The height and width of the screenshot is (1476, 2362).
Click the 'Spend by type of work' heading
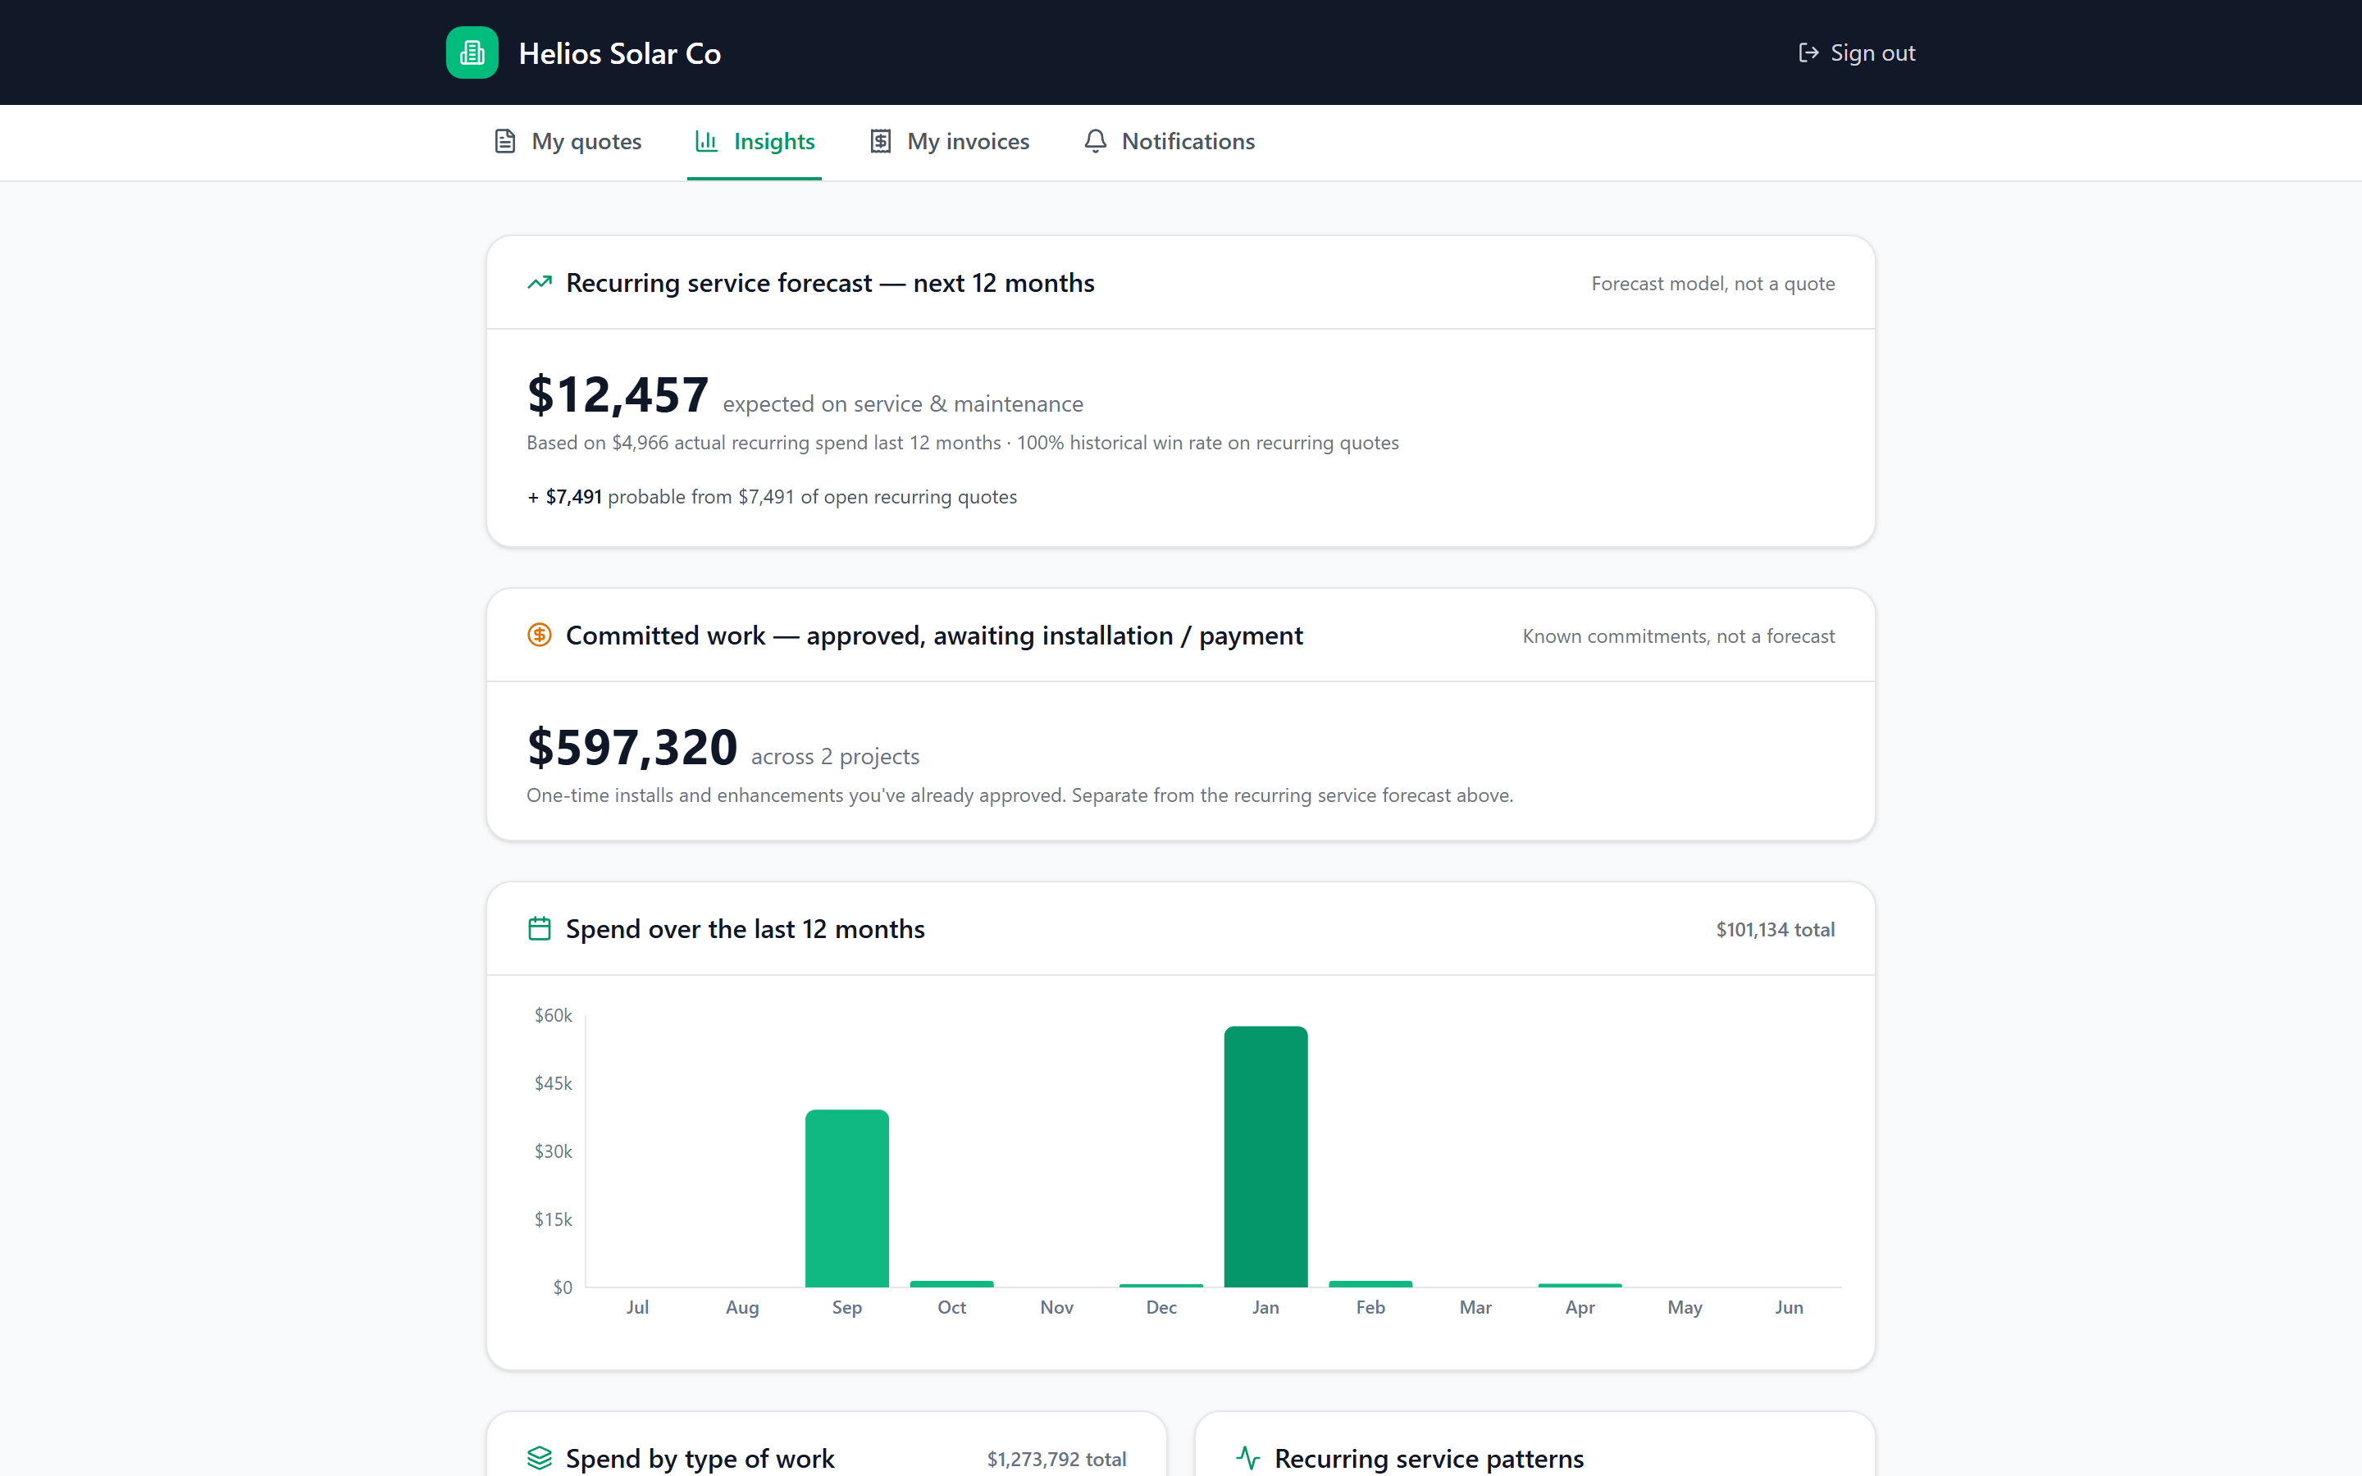(700, 1459)
